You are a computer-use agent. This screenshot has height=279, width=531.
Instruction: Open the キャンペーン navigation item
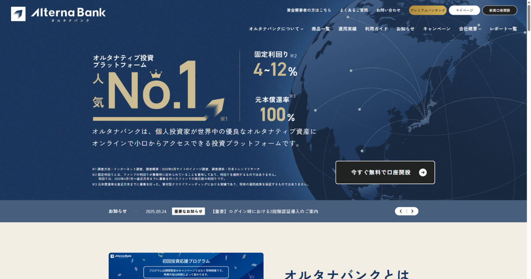click(437, 29)
